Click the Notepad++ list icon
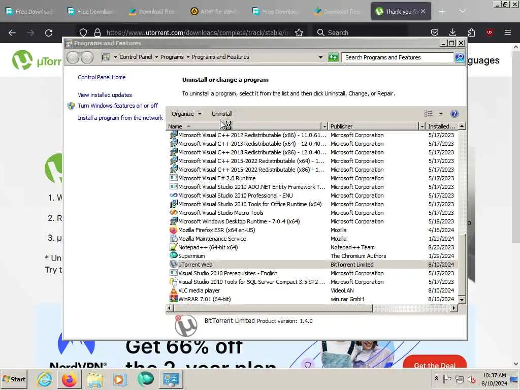 click(x=173, y=247)
